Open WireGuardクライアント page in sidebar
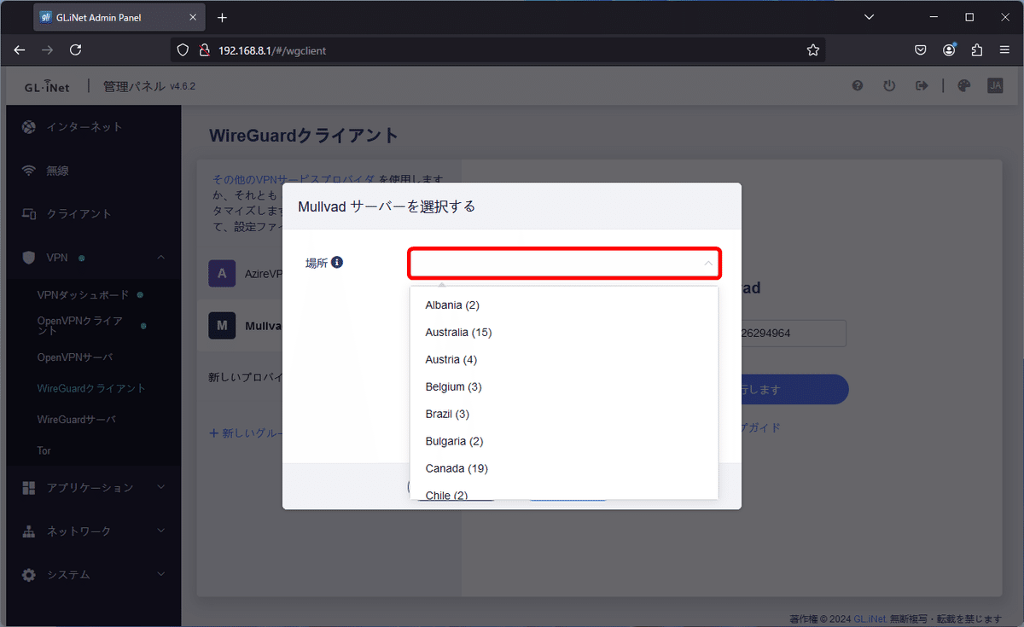The height and width of the screenshot is (627, 1024). click(x=91, y=388)
